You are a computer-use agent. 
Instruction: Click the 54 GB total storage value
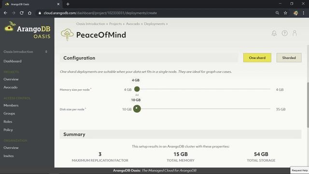coord(261,154)
